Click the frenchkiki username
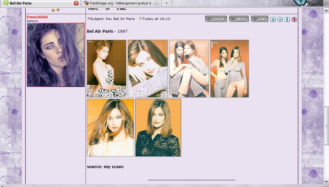 (x=37, y=17)
